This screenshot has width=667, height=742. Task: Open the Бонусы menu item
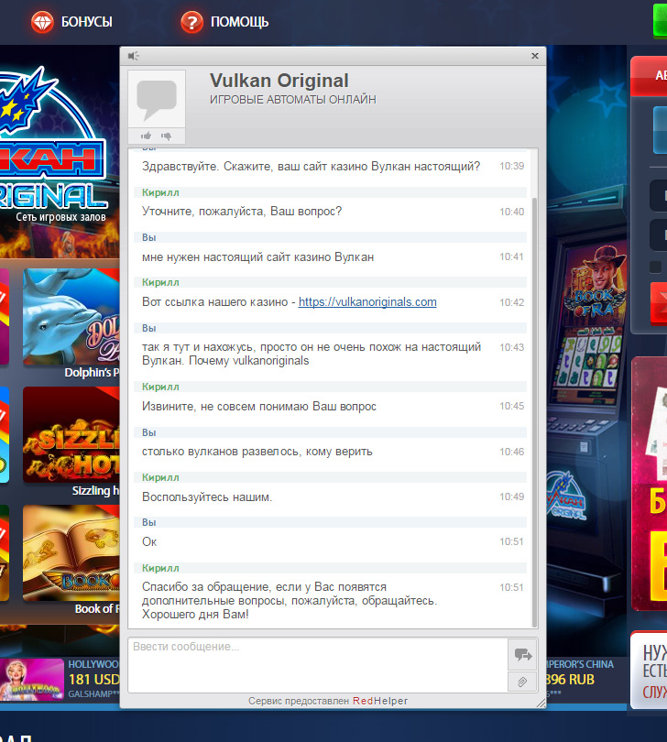coord(87,22)
